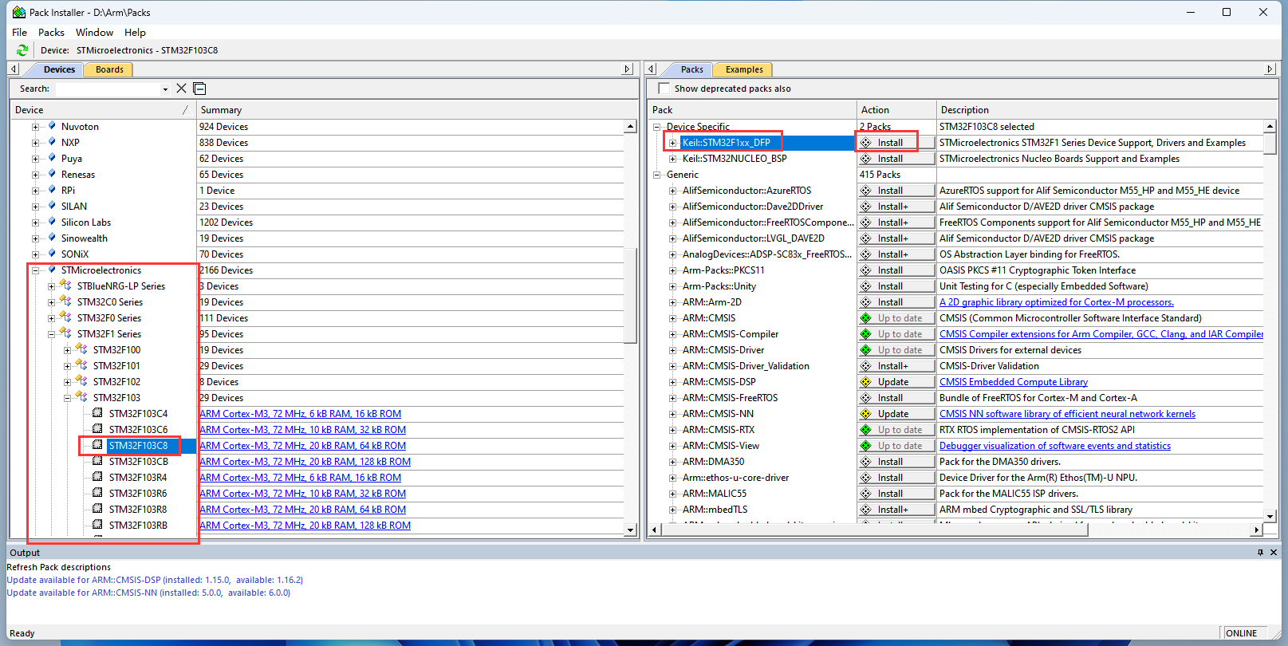Click the packs list scroll down arrow
Viewport: 1288px width, 646px height.
[1270, 516]
